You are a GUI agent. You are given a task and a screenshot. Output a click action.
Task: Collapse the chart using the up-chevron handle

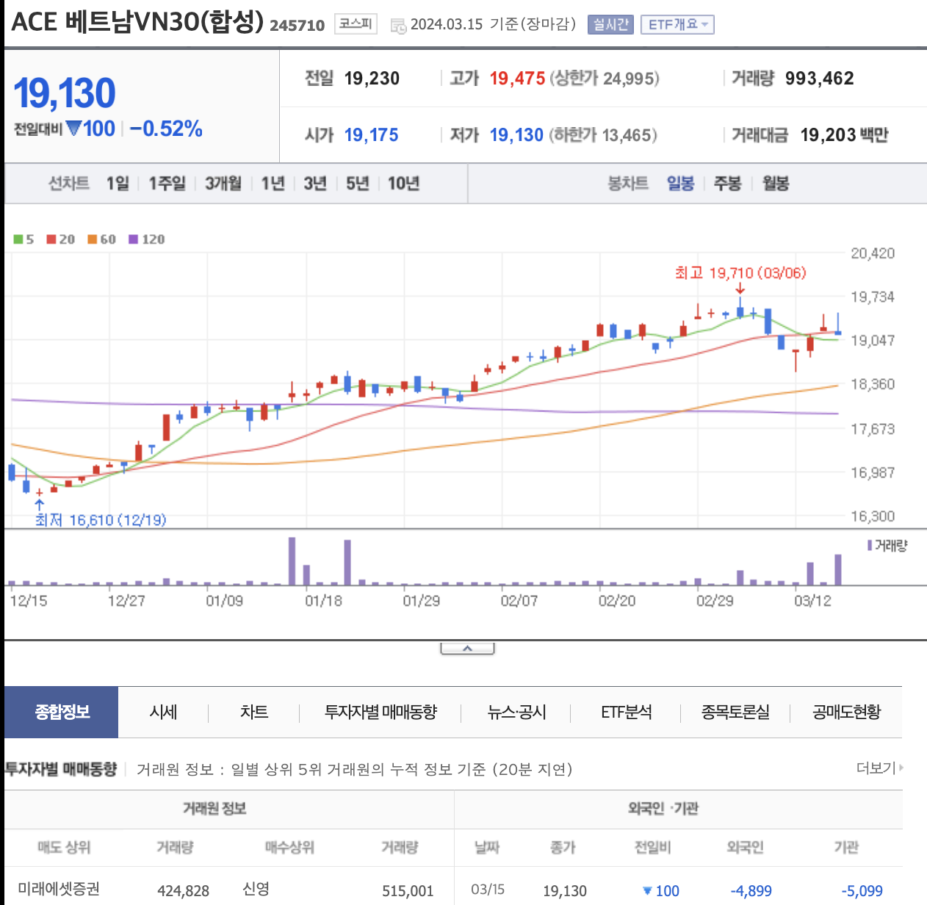(467, 649)
